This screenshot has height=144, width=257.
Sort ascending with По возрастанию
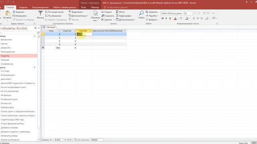pos(54,12)
